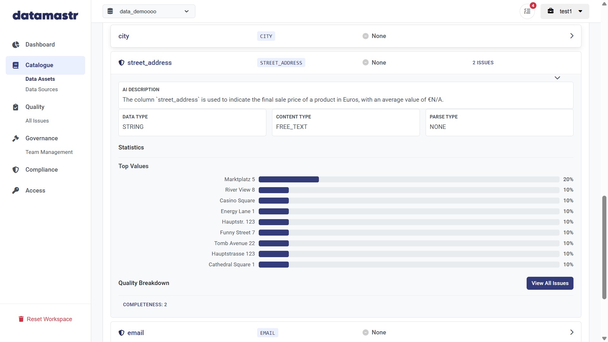Screen dimensions: 608x342
Task: Click the View All Issues button
Action: coord(550,283)
